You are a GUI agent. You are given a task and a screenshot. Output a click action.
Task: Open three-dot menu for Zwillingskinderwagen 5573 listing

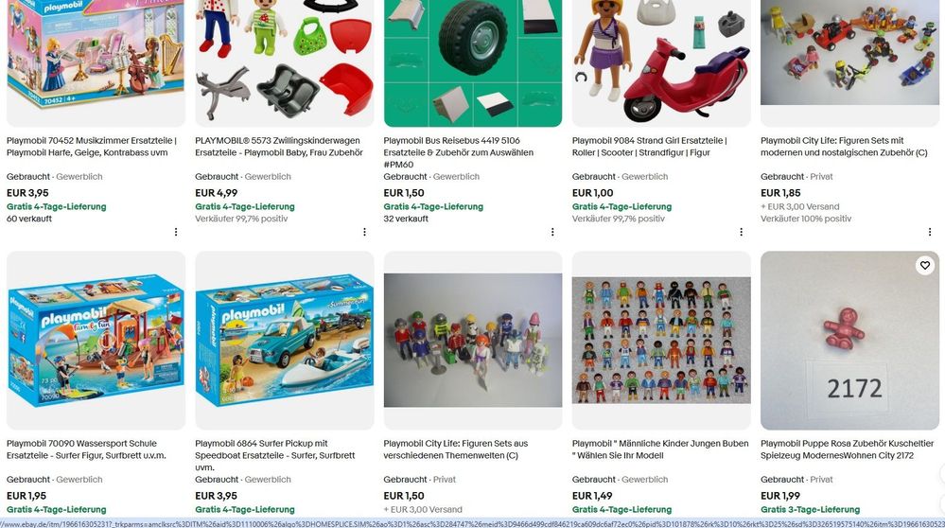click(x=364, y=232)
